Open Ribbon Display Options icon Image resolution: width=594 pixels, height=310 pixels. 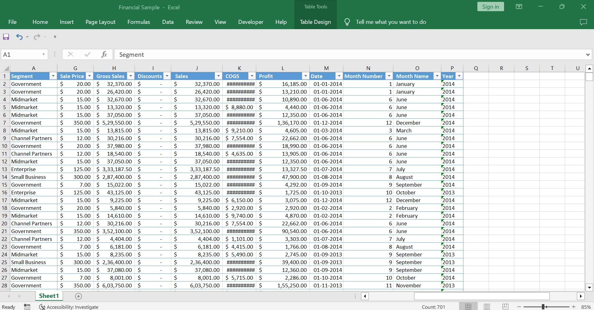click(x=519, y=7)
